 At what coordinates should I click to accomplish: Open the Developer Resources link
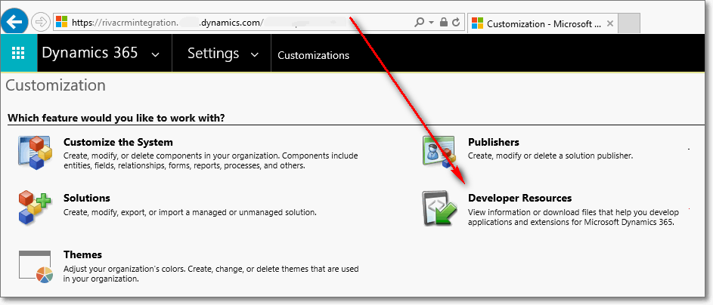(520, 199)
